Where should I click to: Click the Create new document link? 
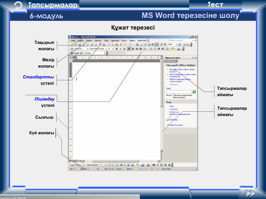[x=177, y=125]
